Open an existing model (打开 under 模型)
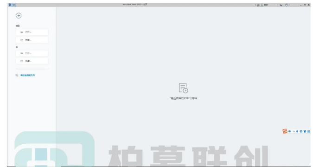Viewport: 313px width, 167px height. [x=32, y=32]
